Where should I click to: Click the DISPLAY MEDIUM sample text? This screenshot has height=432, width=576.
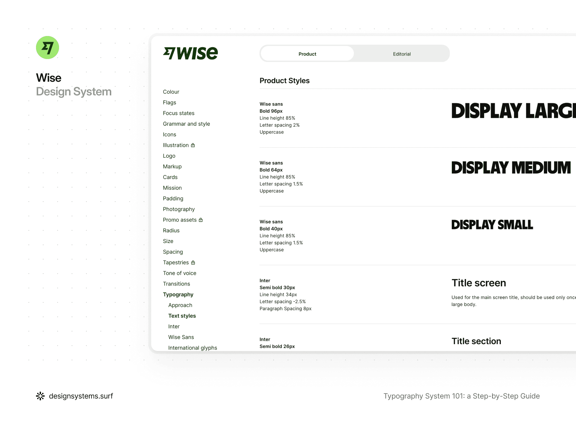[511, 168]
